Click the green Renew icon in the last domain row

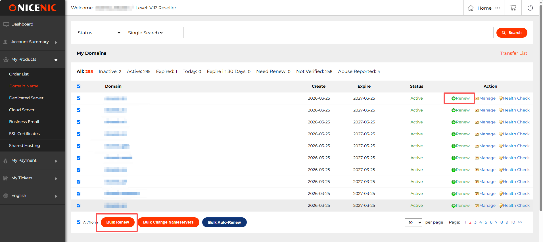pyautogui.click(x=454, y=206)
